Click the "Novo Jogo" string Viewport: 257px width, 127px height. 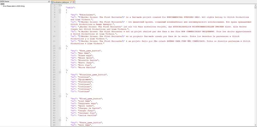85,65
